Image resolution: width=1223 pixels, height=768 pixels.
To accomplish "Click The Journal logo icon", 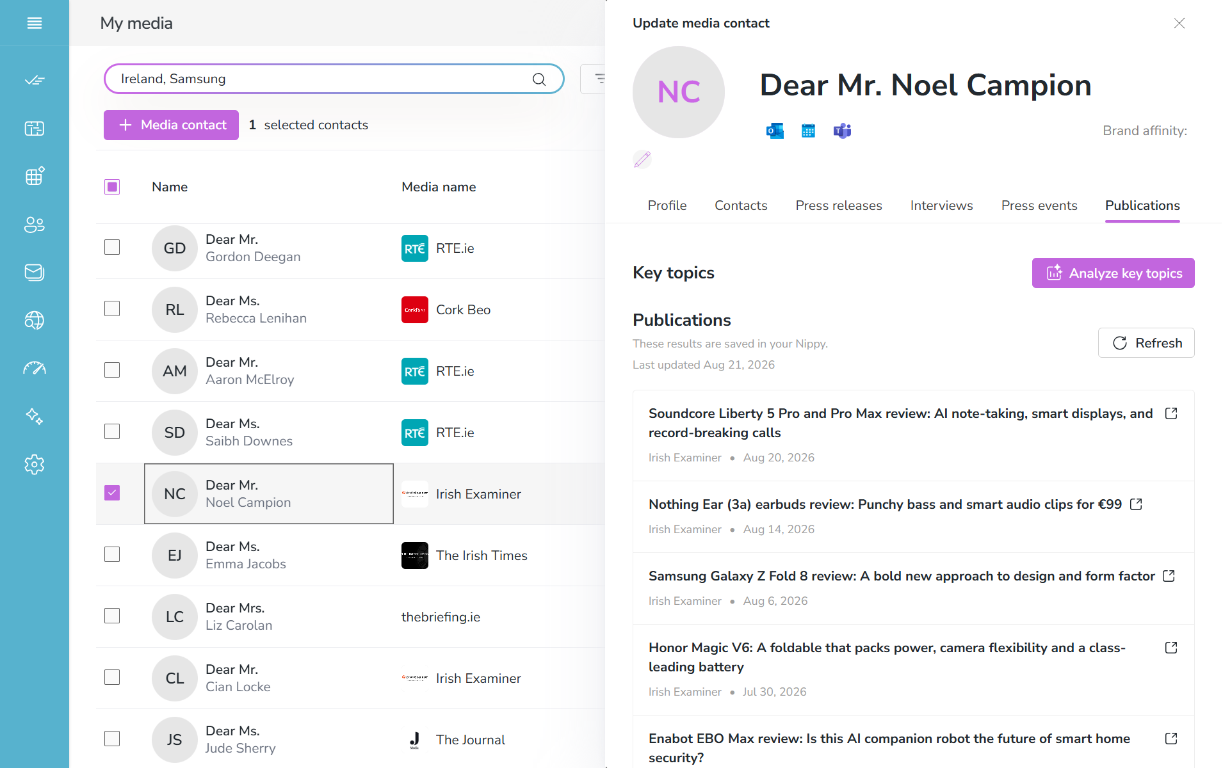I will pyautogui.click(x=415, y=740).
